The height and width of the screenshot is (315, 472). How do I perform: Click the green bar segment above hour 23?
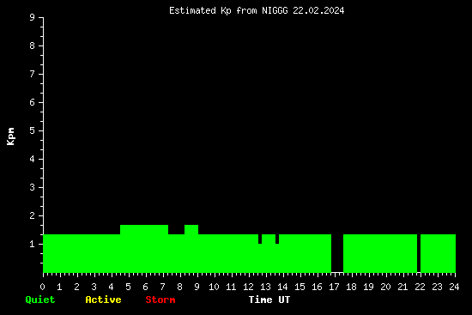(x=438, y=253)
